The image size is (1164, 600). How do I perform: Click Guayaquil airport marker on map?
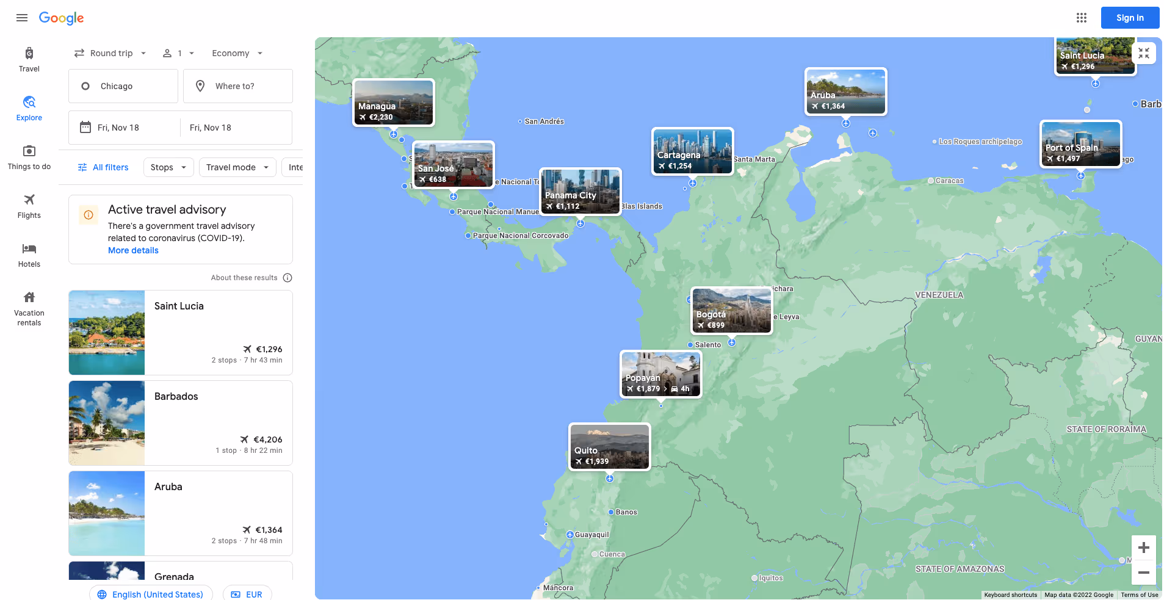569,535
